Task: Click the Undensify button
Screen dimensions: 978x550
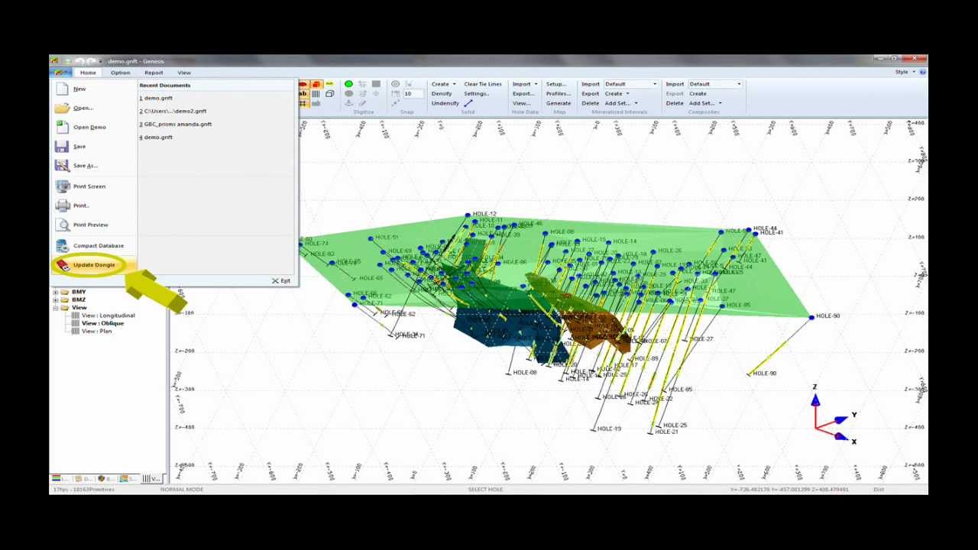Action: click(445, 103)
